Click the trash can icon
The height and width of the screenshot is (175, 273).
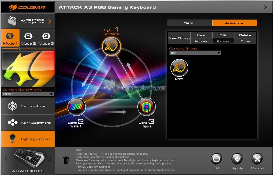pyautogui.click(x=66, y=160)
